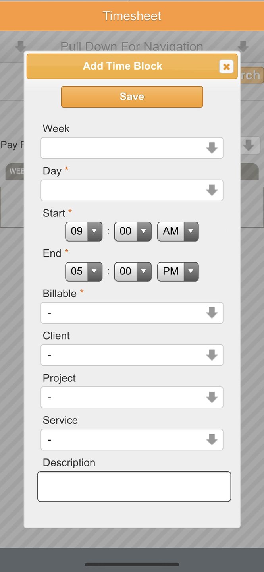Open the Week dropdown
This screenshot has width=264, height=572.
[x=132, y=148]
